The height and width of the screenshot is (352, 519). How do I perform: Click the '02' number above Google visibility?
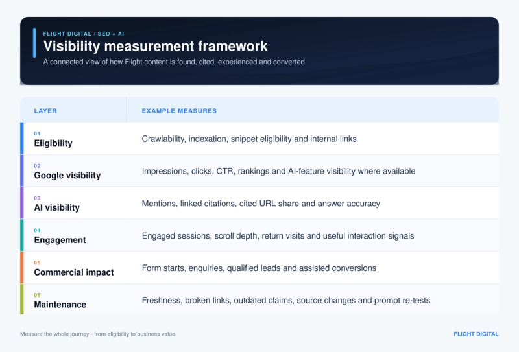(37, 166)
